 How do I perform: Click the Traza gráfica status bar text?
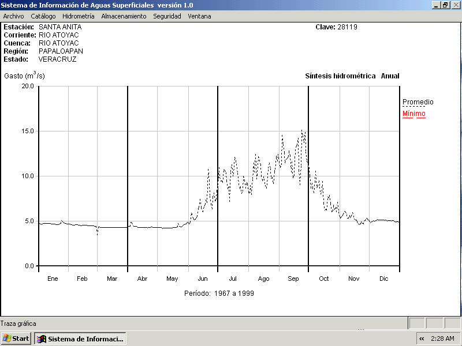(x=18, y=324)
